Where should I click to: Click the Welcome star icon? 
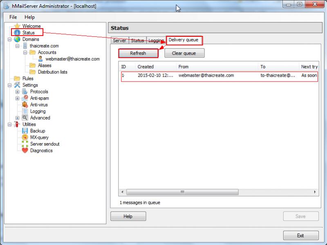click(x=17, y=26)
